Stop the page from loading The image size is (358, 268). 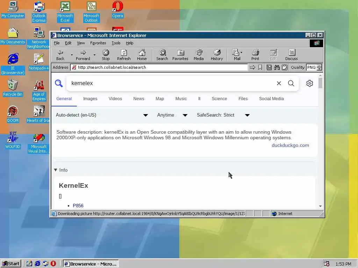tap(106, 55)
